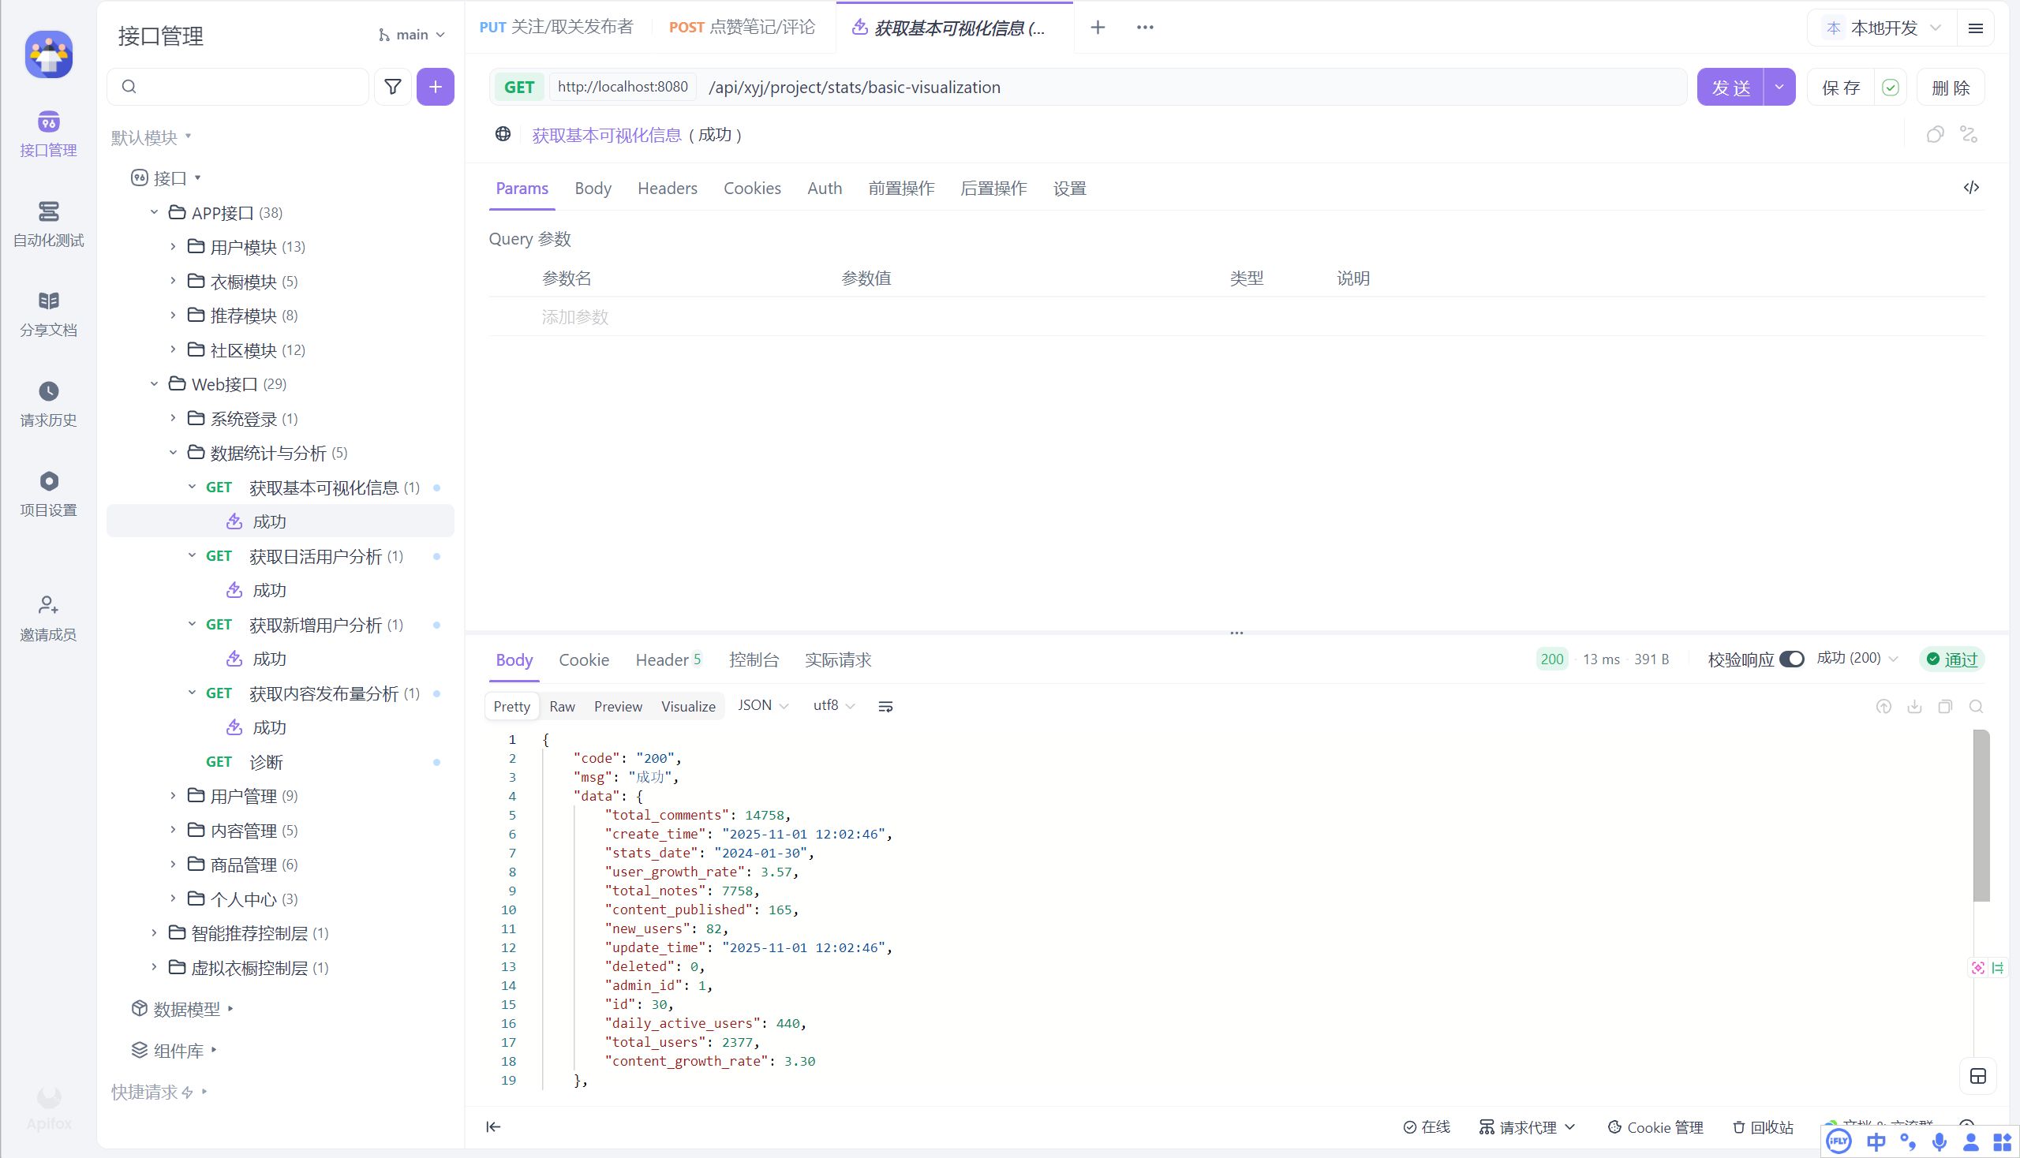
Task: Click the sync link icon near top right
Action: click(x=1969, y=134)
